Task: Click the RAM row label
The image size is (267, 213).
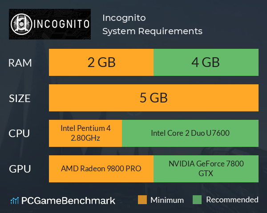Action: click(x=20, y=63)
